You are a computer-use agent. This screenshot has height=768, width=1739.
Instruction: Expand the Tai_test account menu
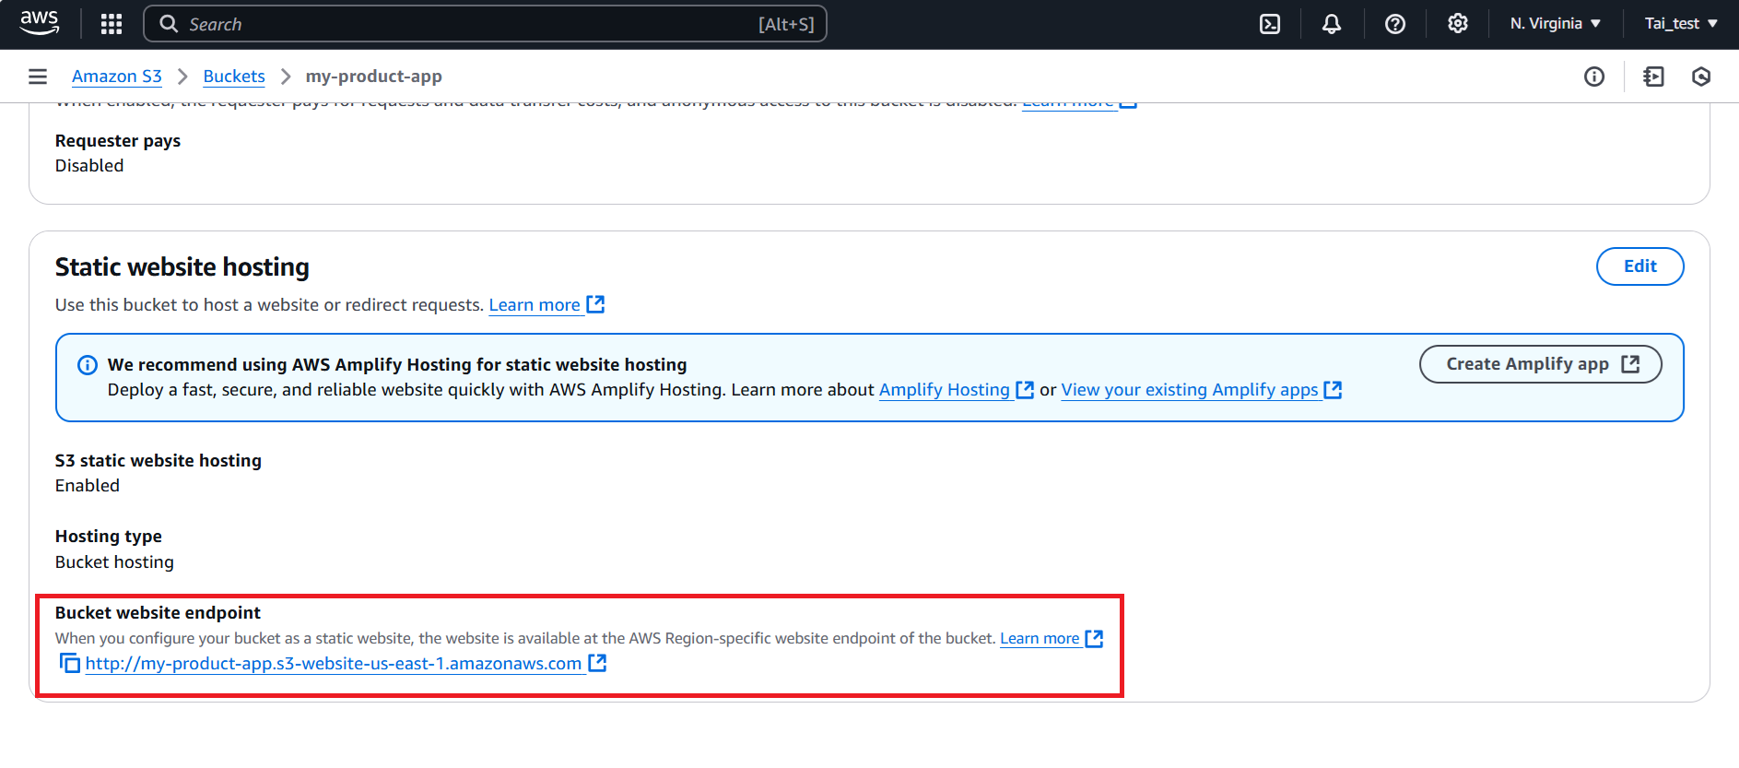coord(1681,24)
